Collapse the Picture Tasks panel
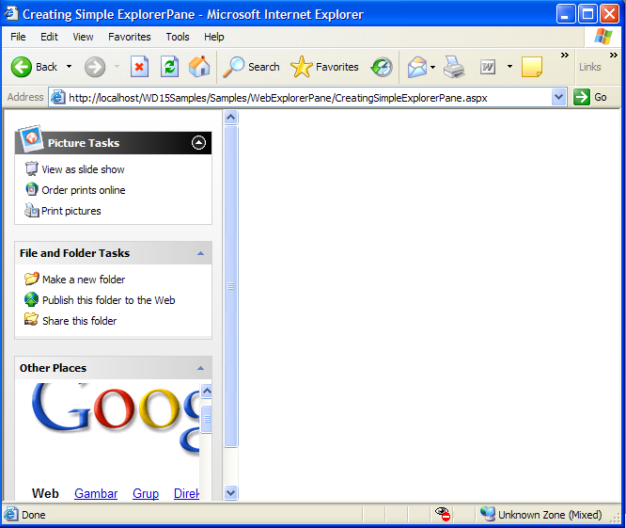The height and width of the screenshot is (528, 626). 198,143
